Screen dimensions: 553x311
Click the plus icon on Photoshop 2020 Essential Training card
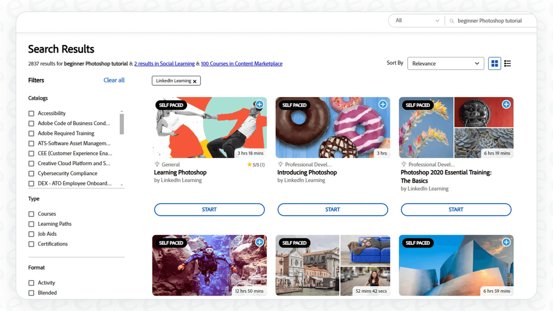point(506,104)
